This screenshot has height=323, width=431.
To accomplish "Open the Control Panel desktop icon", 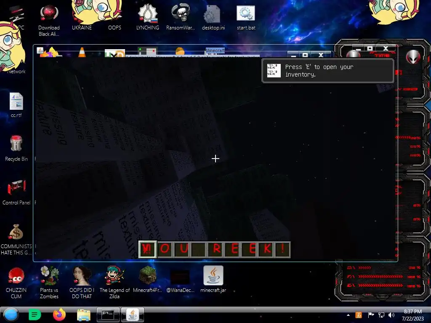I will [x=16, y=192].
